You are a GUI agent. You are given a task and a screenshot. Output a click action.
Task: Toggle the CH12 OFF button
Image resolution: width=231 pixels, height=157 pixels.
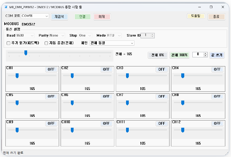click(x=217, y=123)
